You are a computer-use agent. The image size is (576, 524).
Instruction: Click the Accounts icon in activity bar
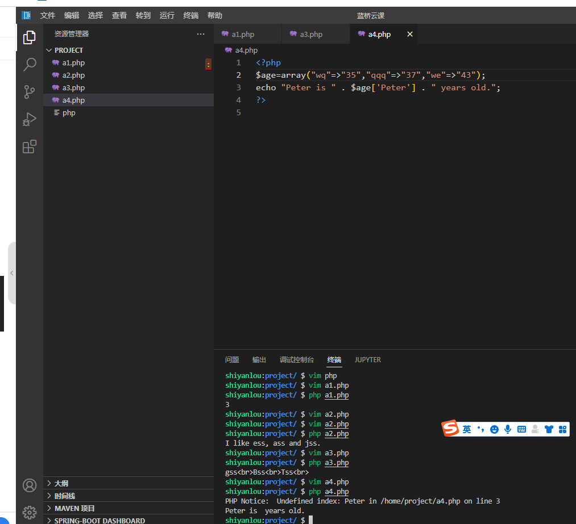29,485
